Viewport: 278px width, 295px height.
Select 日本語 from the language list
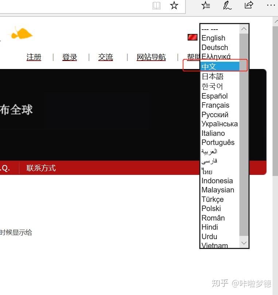(x=212, y=76)
